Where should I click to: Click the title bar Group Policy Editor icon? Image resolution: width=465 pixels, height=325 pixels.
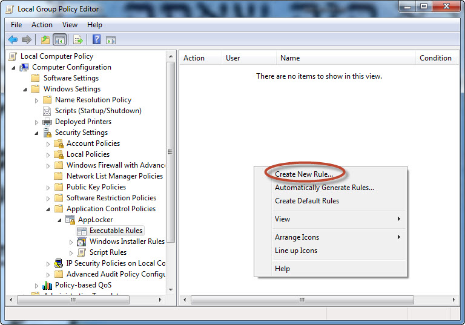point(10,9)
